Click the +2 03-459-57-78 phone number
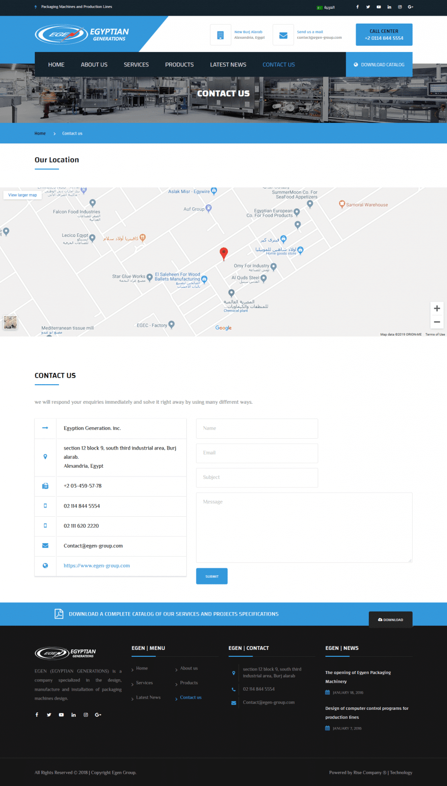 point(83,486)
